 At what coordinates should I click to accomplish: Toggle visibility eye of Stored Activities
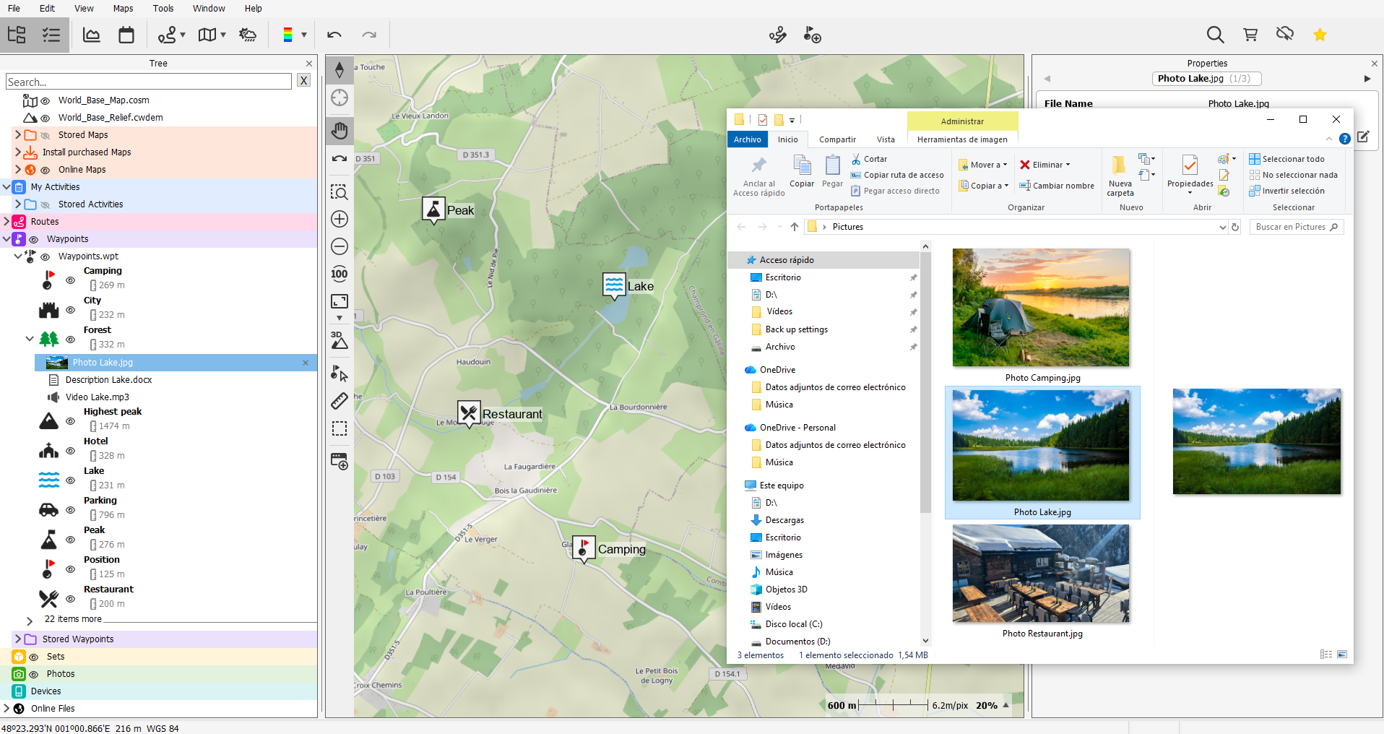click(x=46, y=204)
